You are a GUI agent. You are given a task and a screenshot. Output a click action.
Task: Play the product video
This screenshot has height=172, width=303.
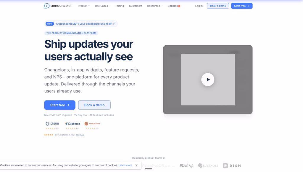click(208, 79)
